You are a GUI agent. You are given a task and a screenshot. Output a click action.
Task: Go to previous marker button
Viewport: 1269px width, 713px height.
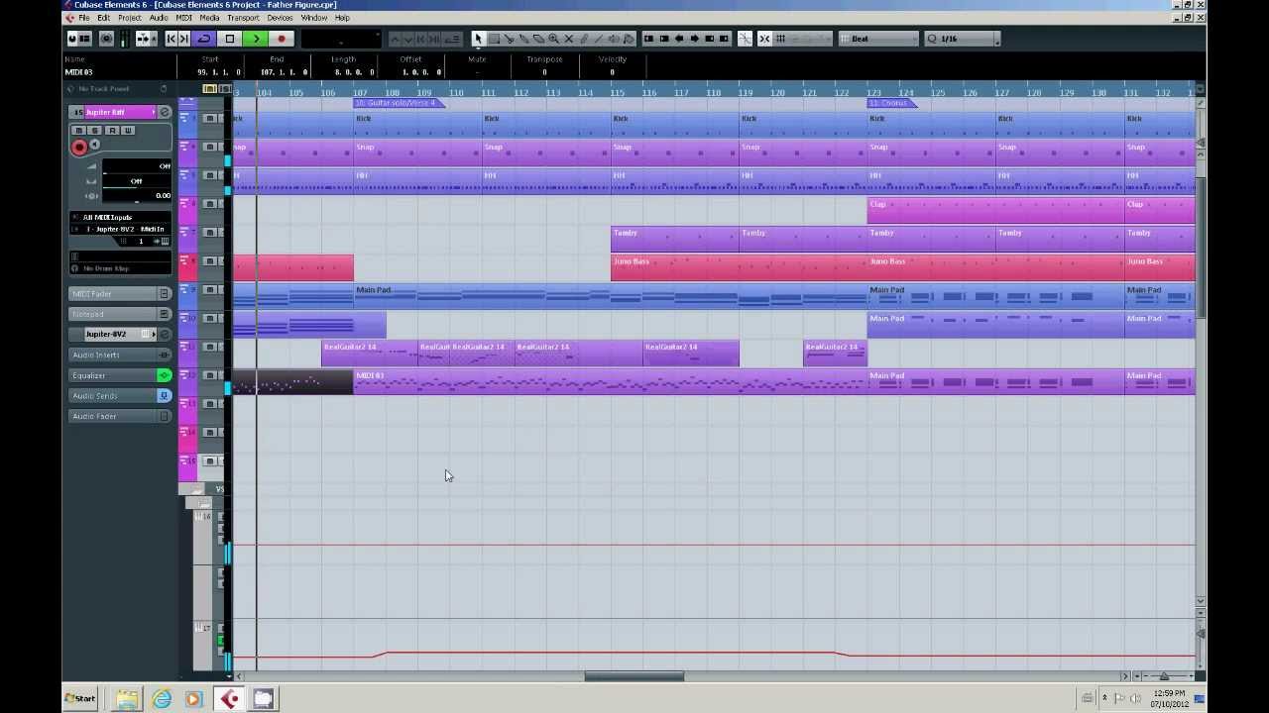(x=171, y=39)
